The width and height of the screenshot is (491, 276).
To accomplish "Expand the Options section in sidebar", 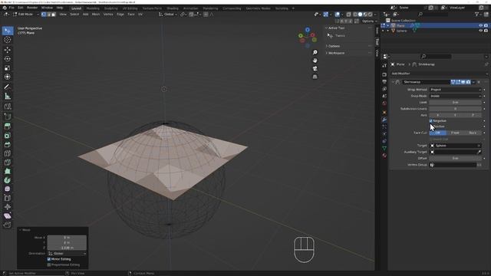I will 334,46.
